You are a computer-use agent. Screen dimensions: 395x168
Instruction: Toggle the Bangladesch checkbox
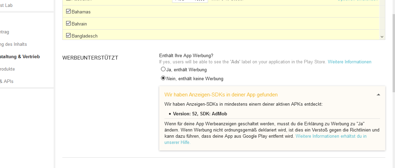[69, 35]
